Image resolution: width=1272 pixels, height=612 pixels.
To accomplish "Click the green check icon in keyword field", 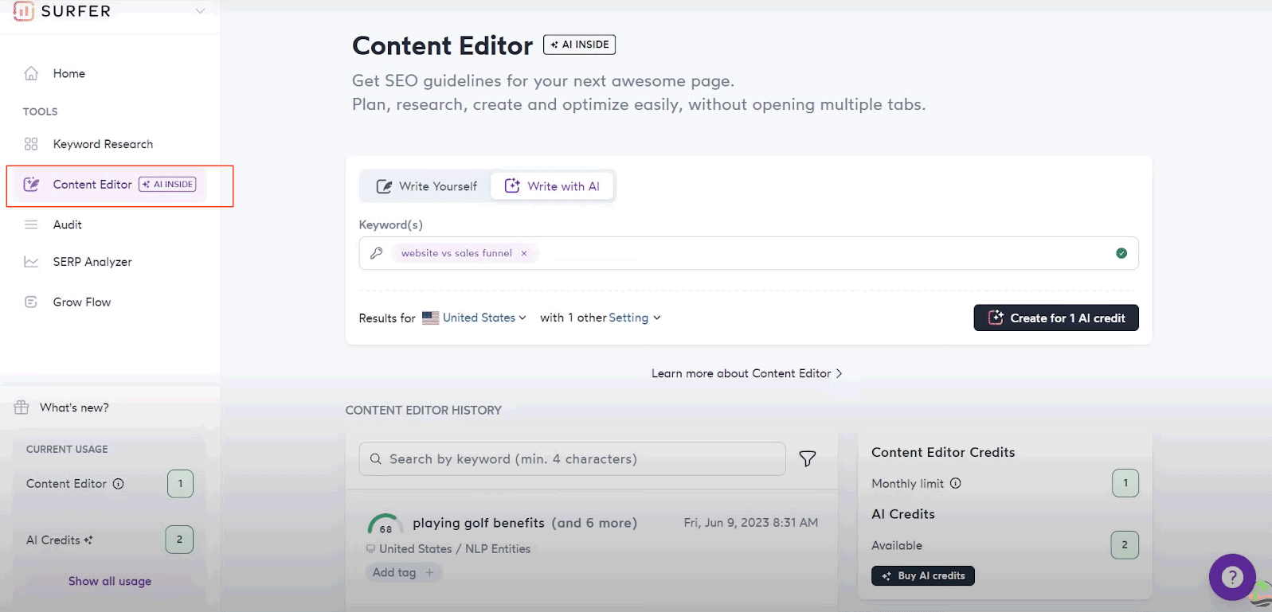I will [1121, 253].
